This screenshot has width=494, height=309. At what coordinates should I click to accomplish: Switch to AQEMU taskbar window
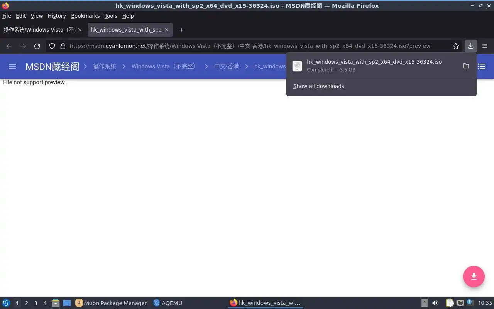[x=167, y=303]
